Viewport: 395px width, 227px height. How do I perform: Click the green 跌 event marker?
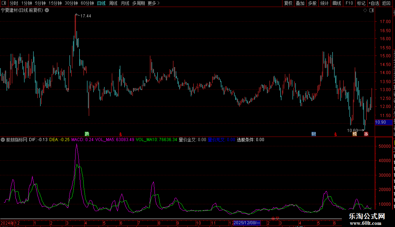point(87,134)
